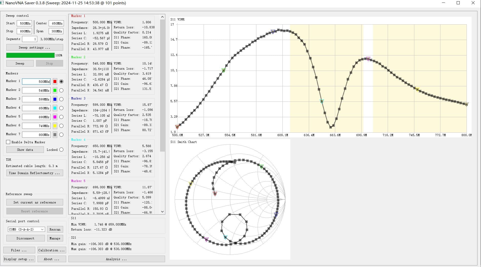Screen dimensions: 481x267
Task: Click the blue marker on the Smith chart
Action: 276,215
